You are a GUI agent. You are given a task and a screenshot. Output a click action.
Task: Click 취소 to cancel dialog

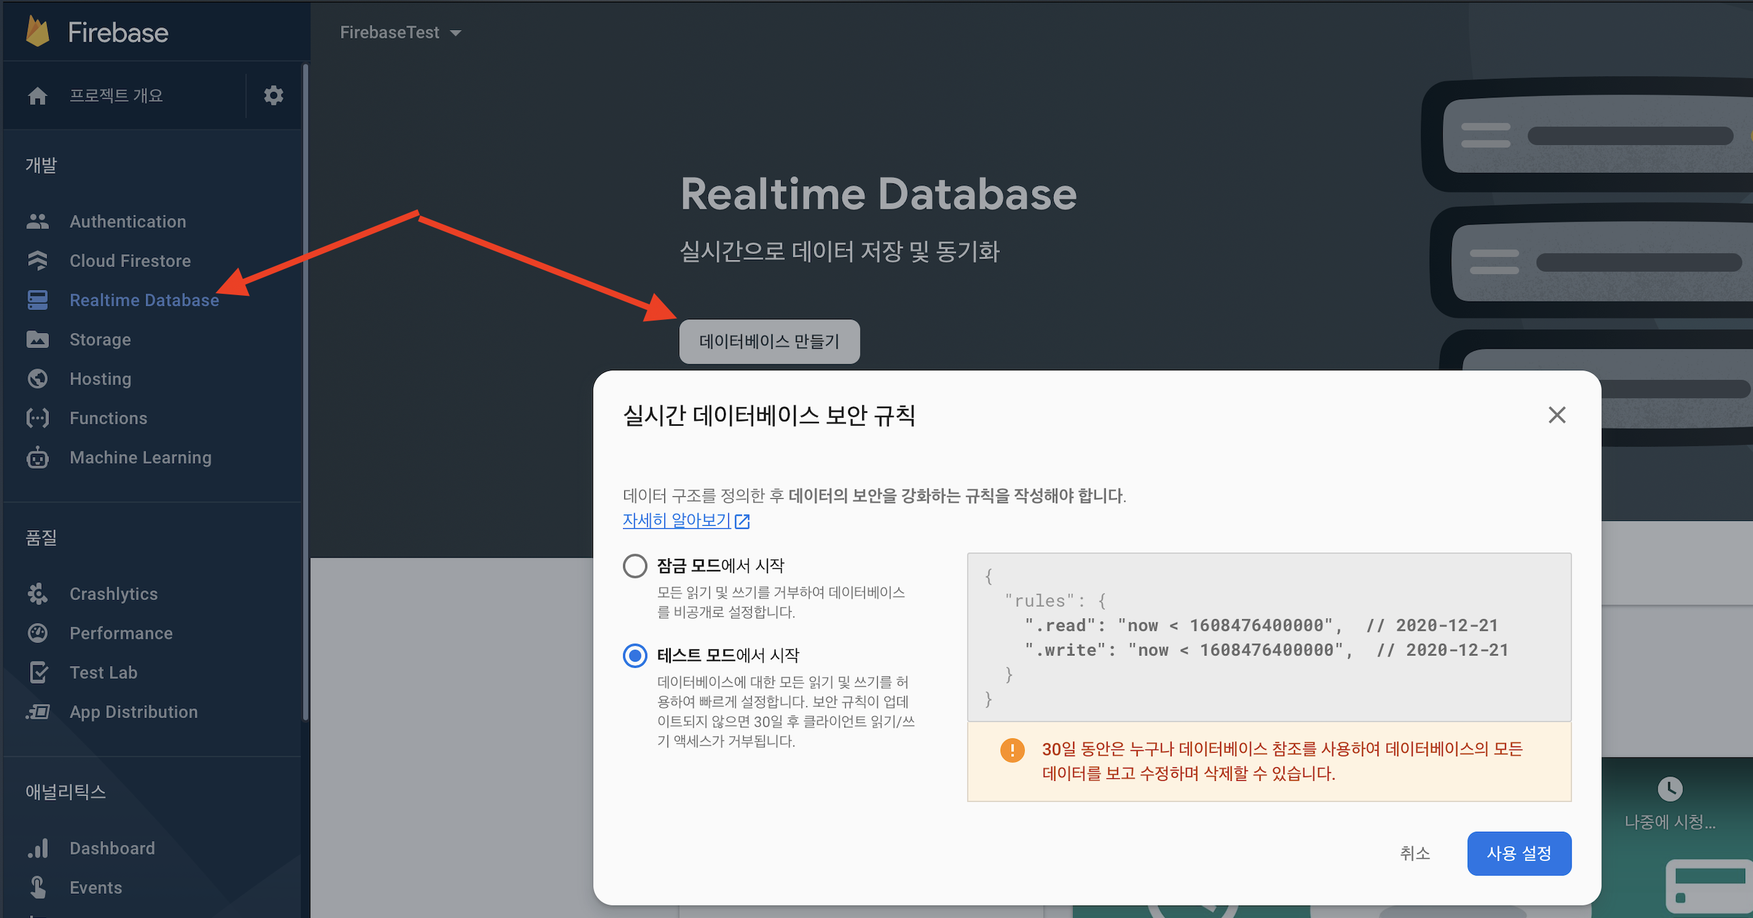coord(1414,853)
